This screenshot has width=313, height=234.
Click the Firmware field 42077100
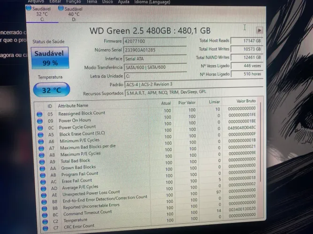155,41
